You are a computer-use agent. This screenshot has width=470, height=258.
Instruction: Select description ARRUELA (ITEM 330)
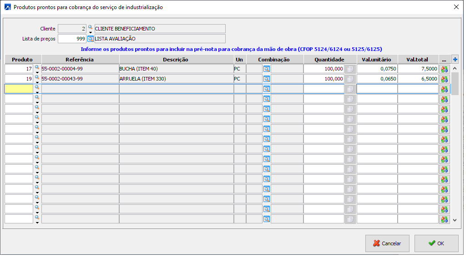point(176,79)
